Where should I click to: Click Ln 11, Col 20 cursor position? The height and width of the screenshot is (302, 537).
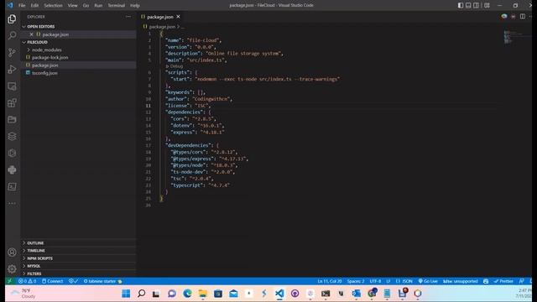tap(330, 281)
